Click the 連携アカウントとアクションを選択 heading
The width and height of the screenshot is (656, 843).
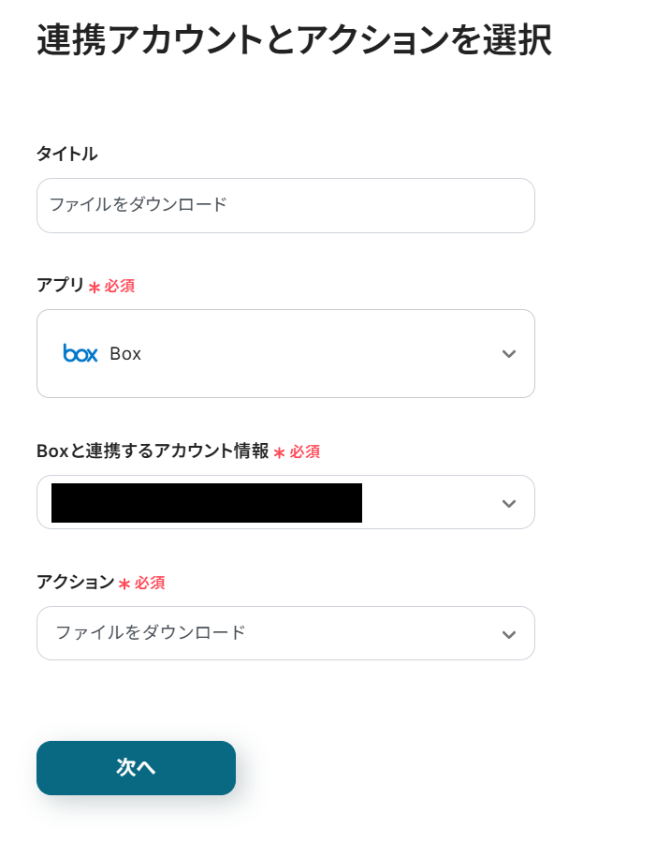tap(294, 40)
